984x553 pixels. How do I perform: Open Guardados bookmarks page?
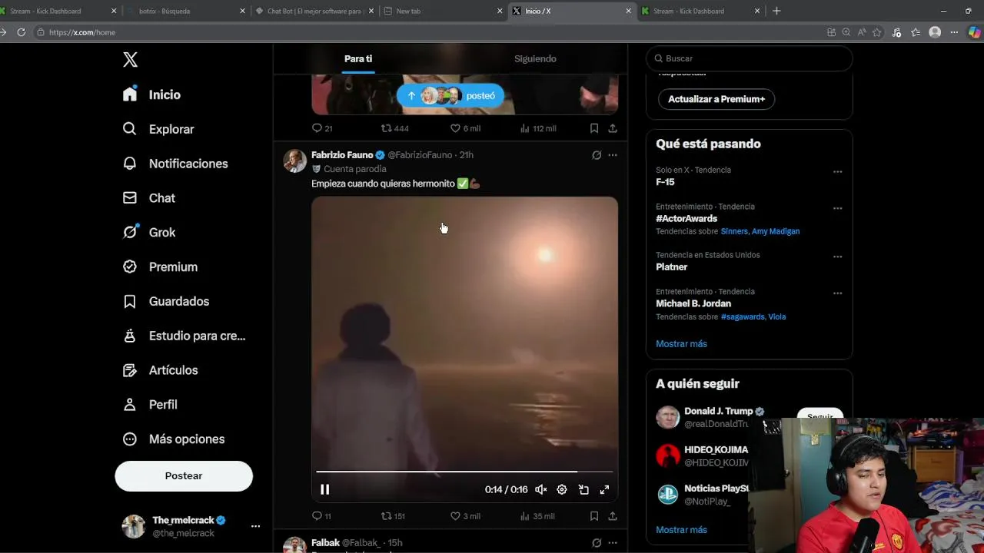pyautogui.click(x=166, y=301)
